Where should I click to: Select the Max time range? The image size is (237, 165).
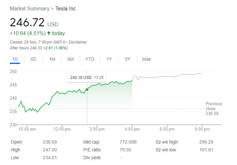(x=146, y=59)
